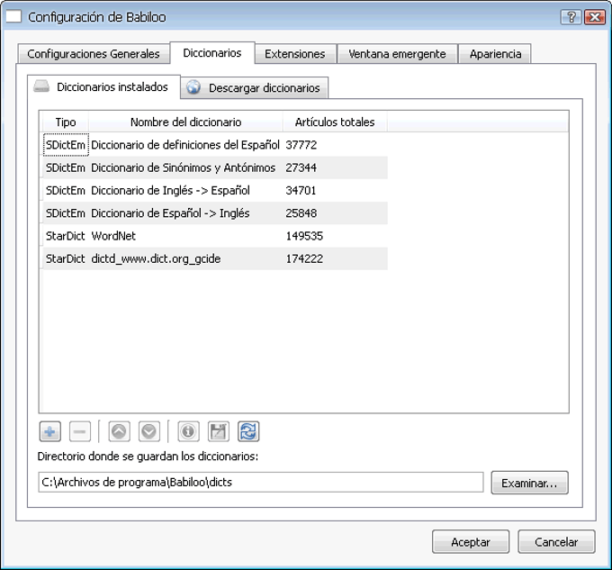Click the Cancelar button
The height and width of the screenshot is (570, 612).
click(x=556, y=542)
